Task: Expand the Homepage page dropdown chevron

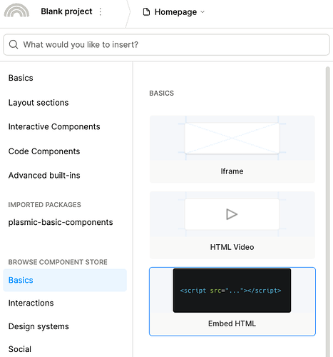Action: coord(203,12)
